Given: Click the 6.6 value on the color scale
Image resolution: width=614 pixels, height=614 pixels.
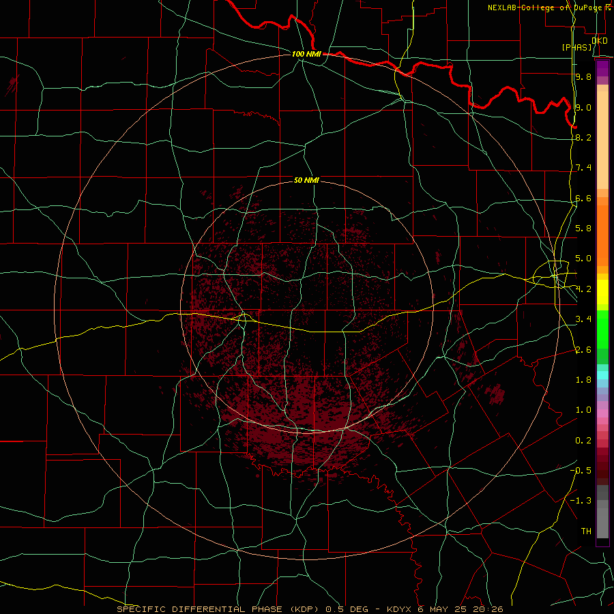Looking at the screenshot, I should (583, 198).
